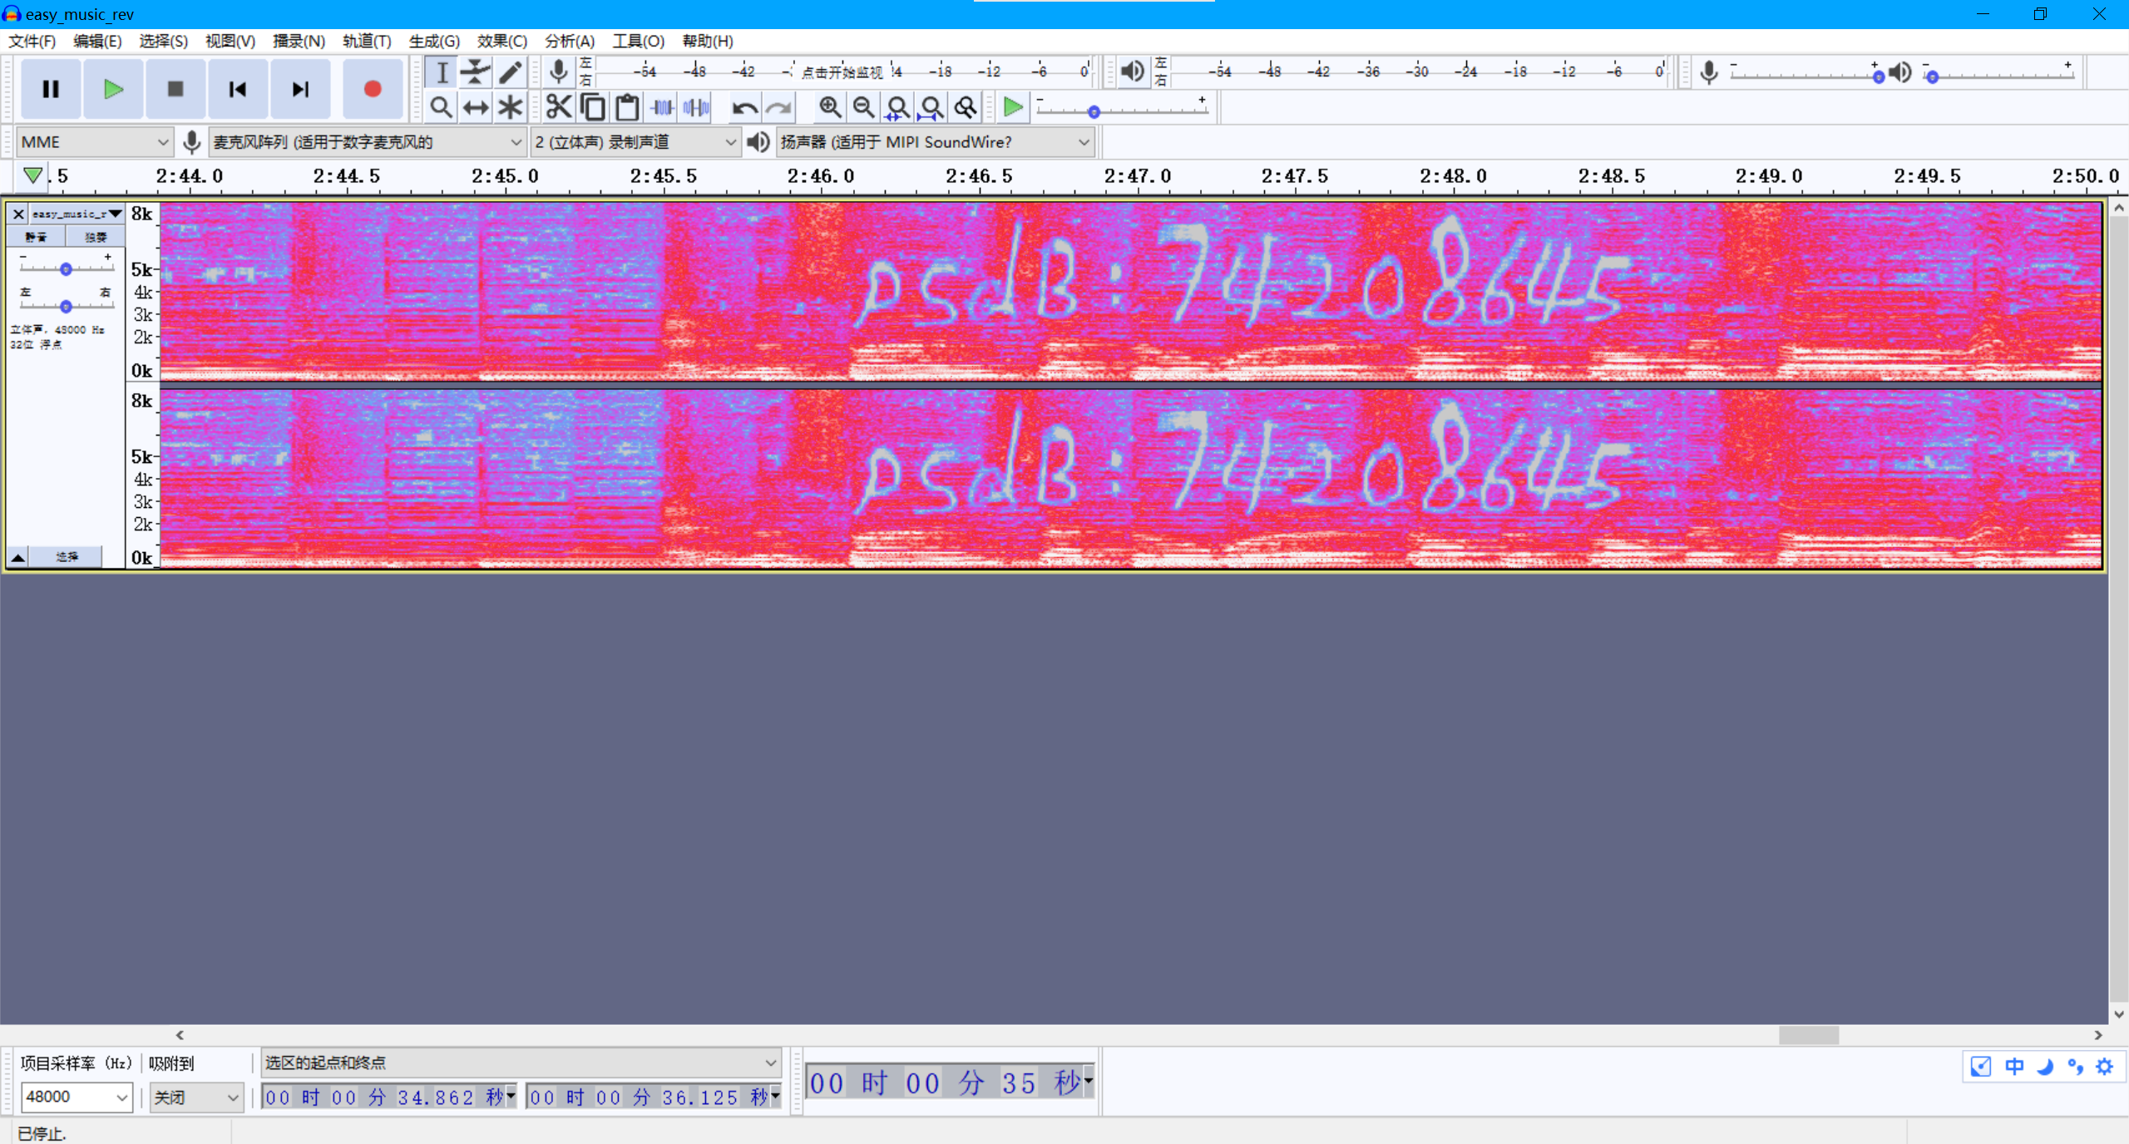Open the MME audio host dropdown
Viewport: 2129px width, 1144px height.
pyautogui.click(x=94, y=142)
